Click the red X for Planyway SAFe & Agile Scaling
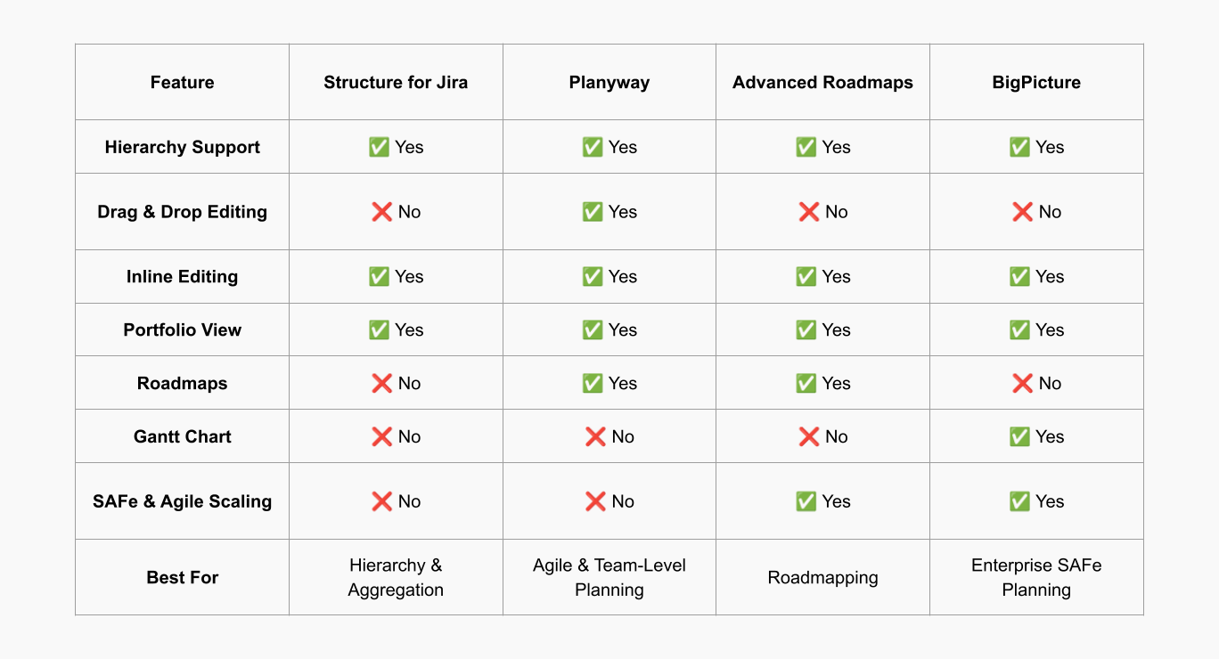The image size is (1219, 659). tap(596, 502)
